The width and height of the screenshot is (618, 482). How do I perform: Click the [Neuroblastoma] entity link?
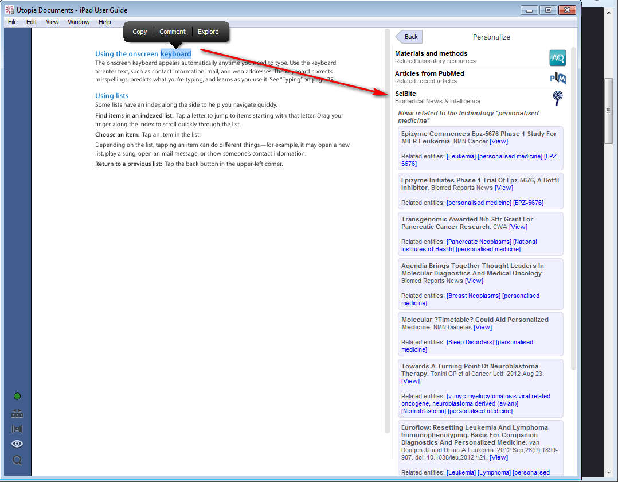pyautogui.click(x=423, y=411)
